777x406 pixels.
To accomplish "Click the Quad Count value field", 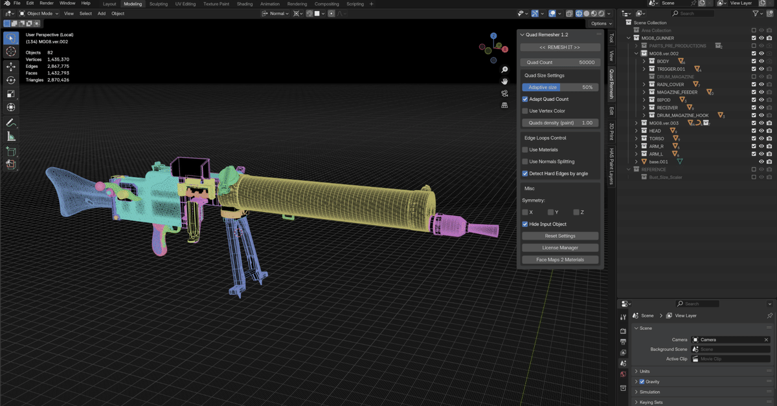I will tap(561, 62).
